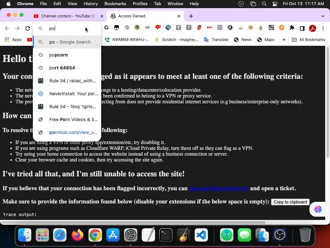Click the vertical page scrollbar
This screenshot has width=330, height=248.
click(x=327, y=102)
